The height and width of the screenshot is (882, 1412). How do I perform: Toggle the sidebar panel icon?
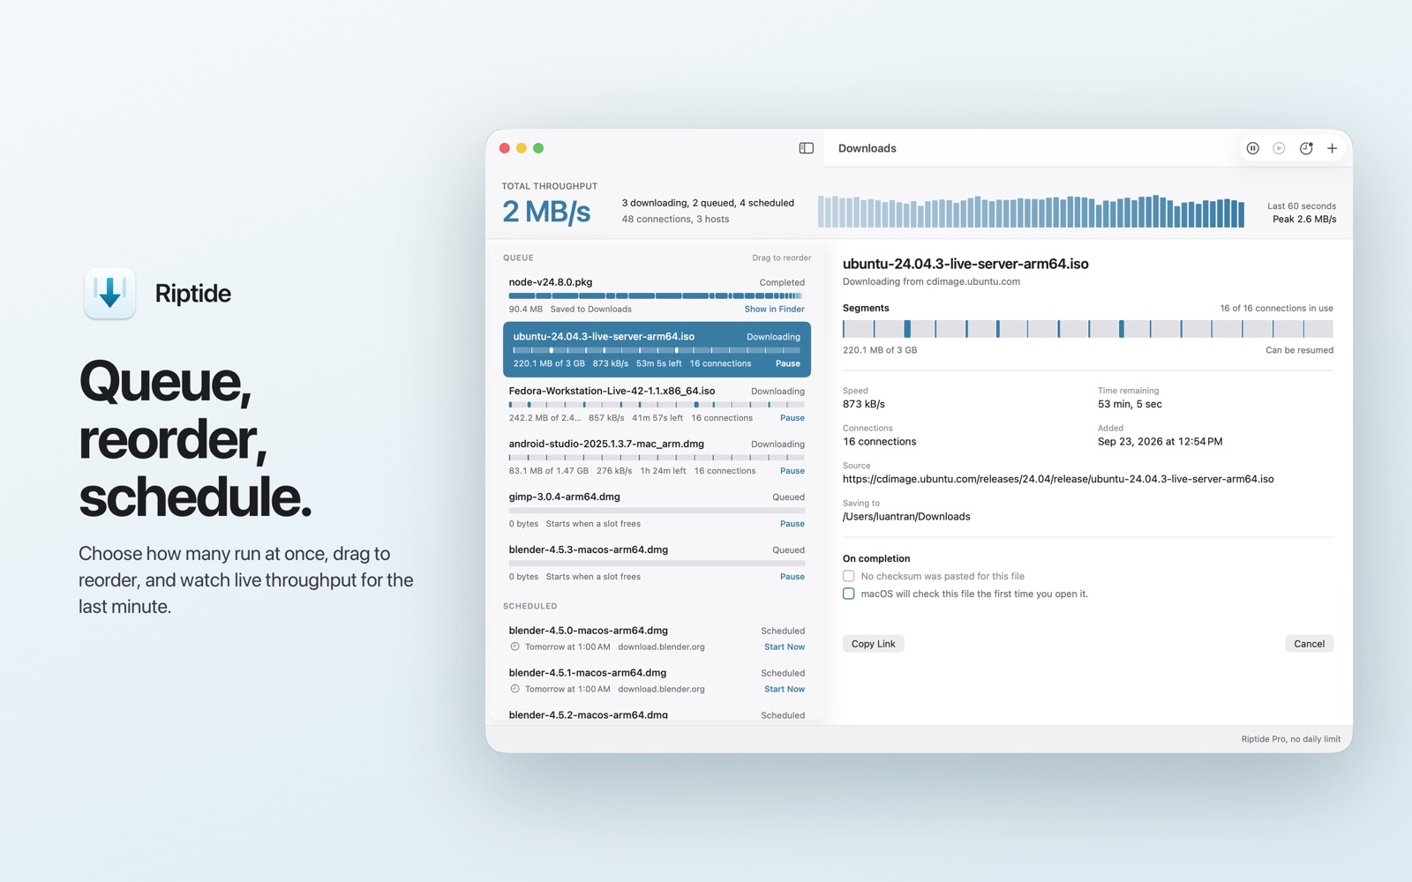pos(806,148)
